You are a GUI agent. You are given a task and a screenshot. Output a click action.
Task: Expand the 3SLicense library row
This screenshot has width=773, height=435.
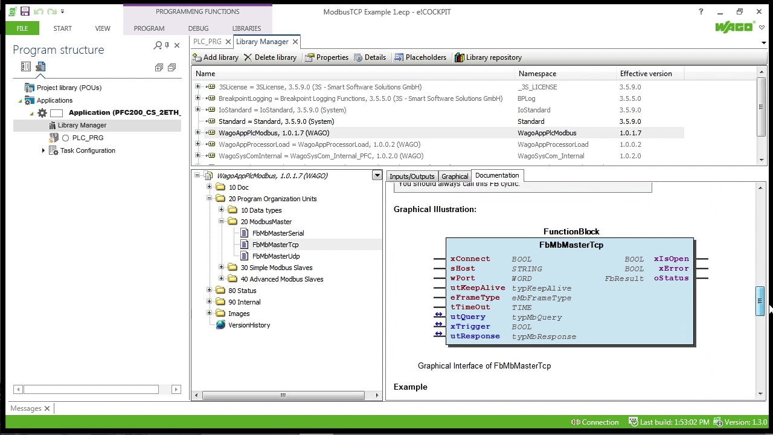tap(197, 87)
